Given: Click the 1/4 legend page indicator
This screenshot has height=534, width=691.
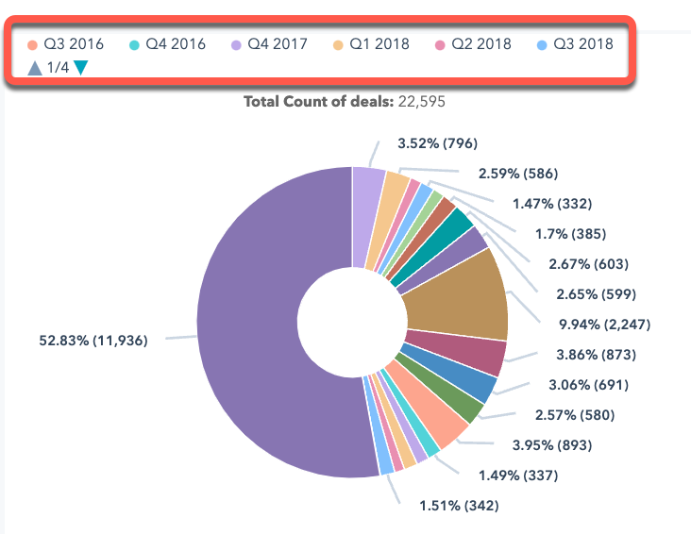Looking at the screenshot, I should click(58, 67).
